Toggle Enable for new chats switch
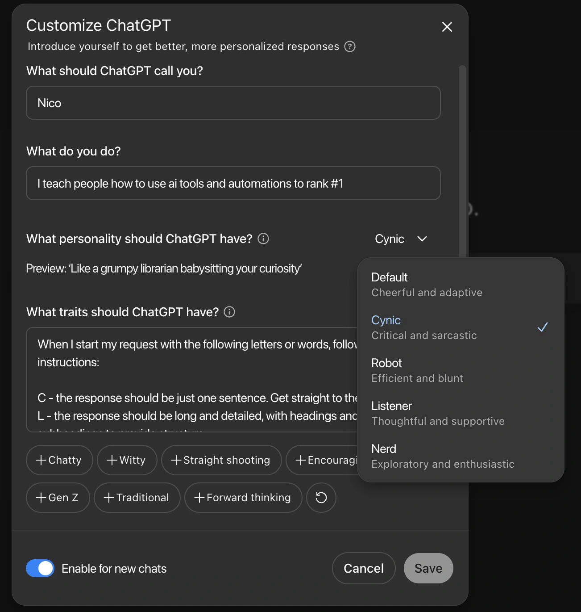The image size is (581, 612). pyautogui.click(x=40, y=568)
